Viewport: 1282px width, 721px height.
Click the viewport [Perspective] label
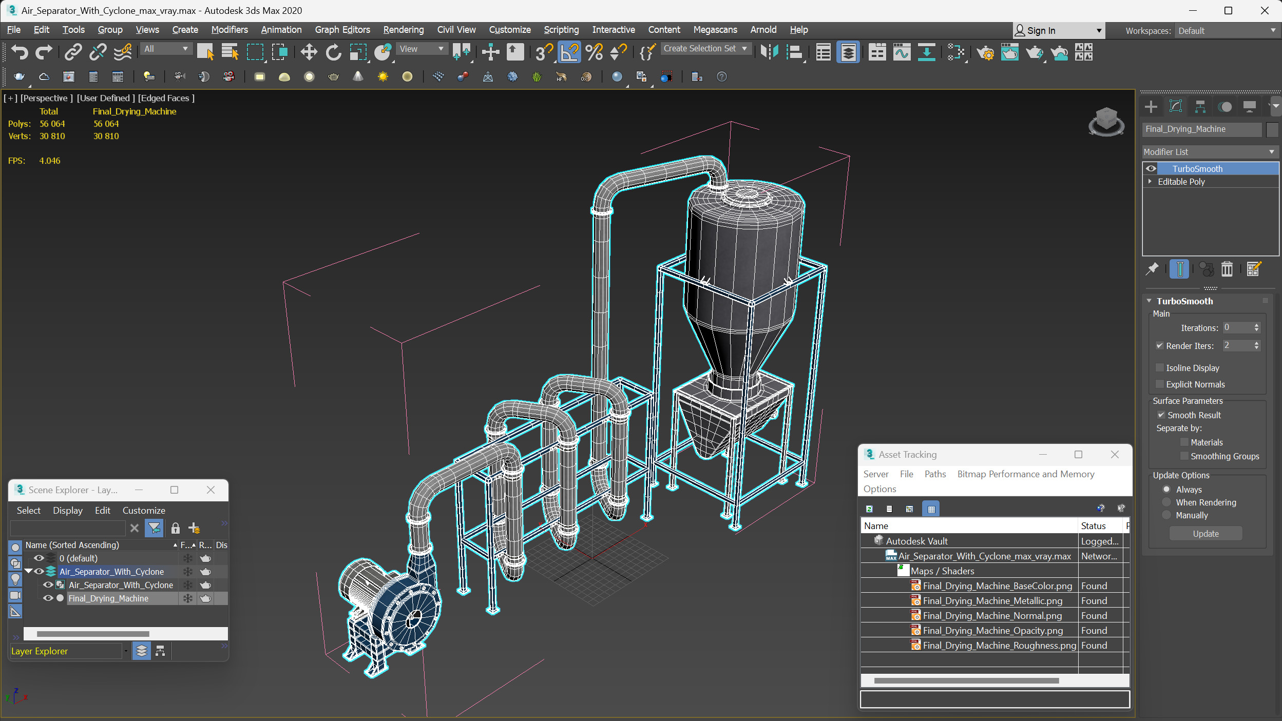46,98
